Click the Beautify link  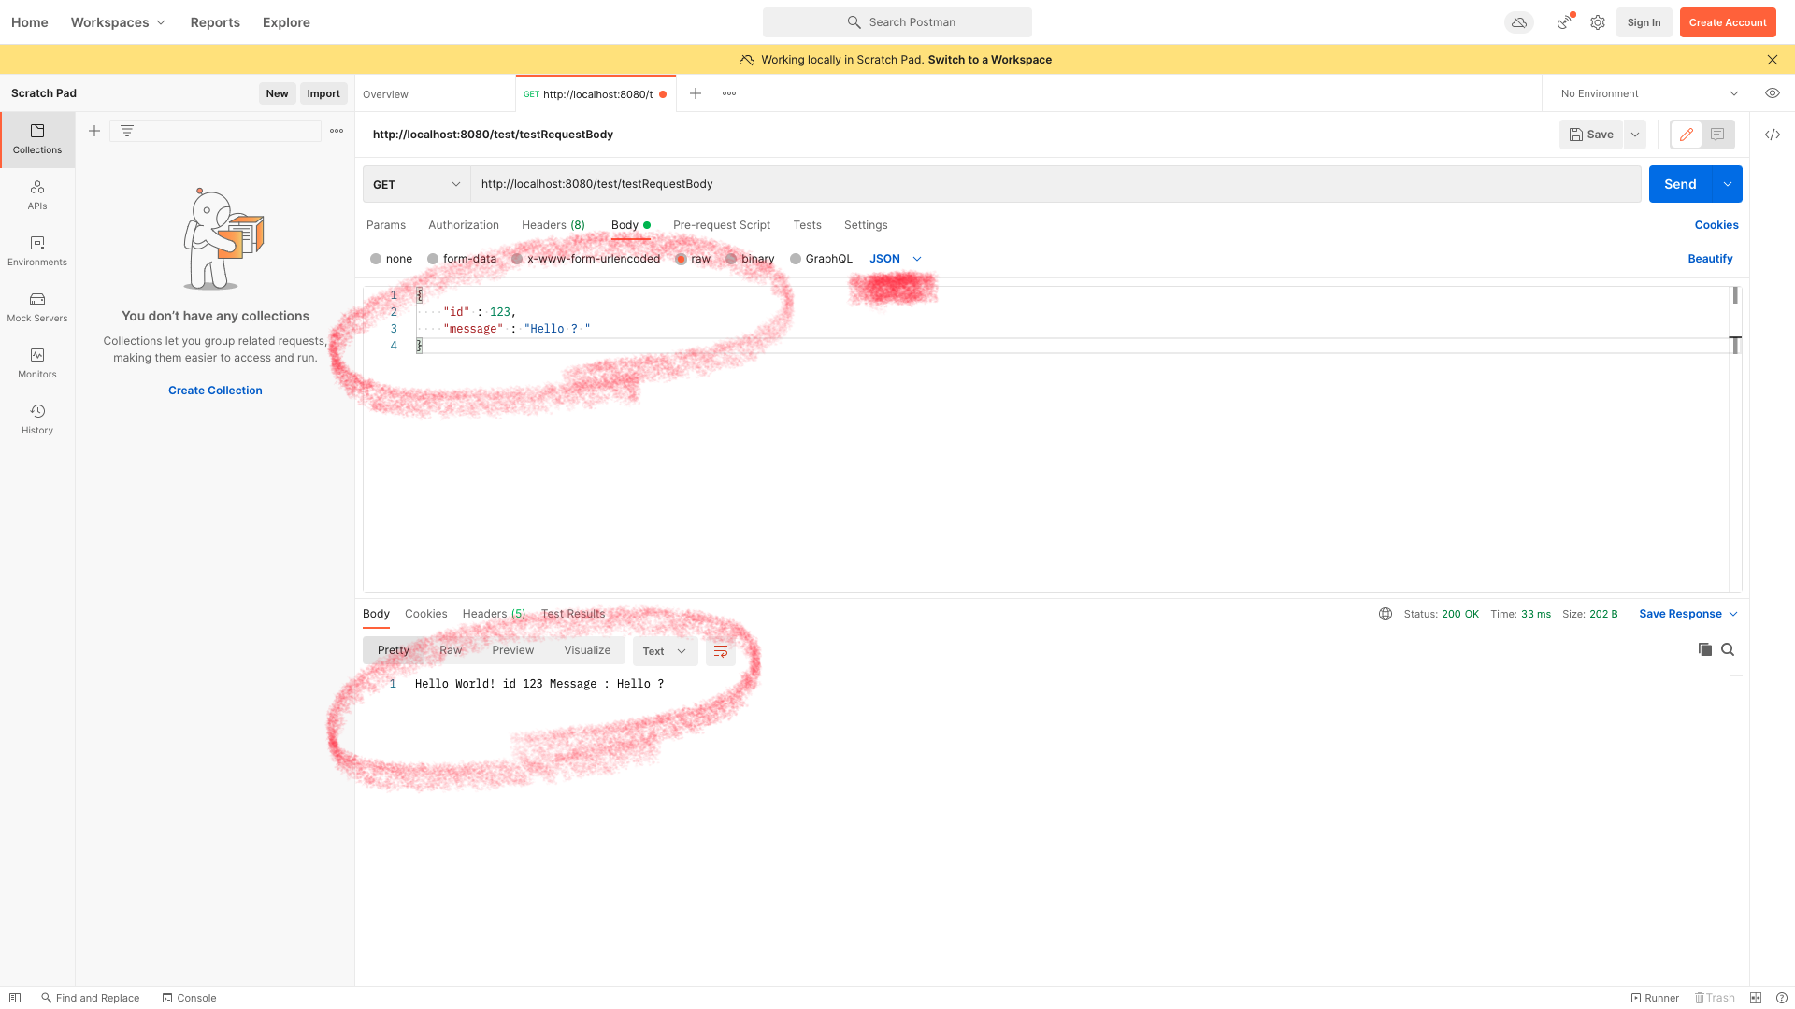1709,259
